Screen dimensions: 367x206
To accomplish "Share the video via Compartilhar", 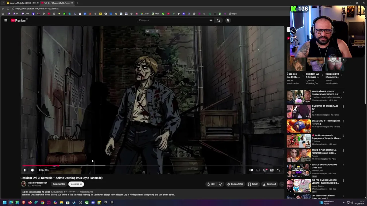I will 235,184.
